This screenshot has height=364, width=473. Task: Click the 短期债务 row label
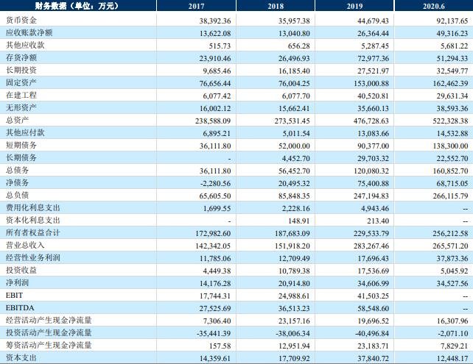tap(21, 145)
